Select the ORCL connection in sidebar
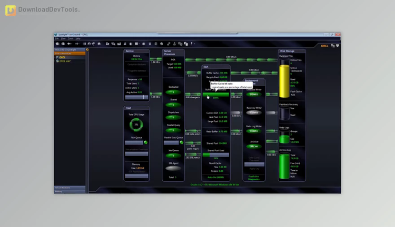This screenshot has height=227, width=395. click(62, 57)
